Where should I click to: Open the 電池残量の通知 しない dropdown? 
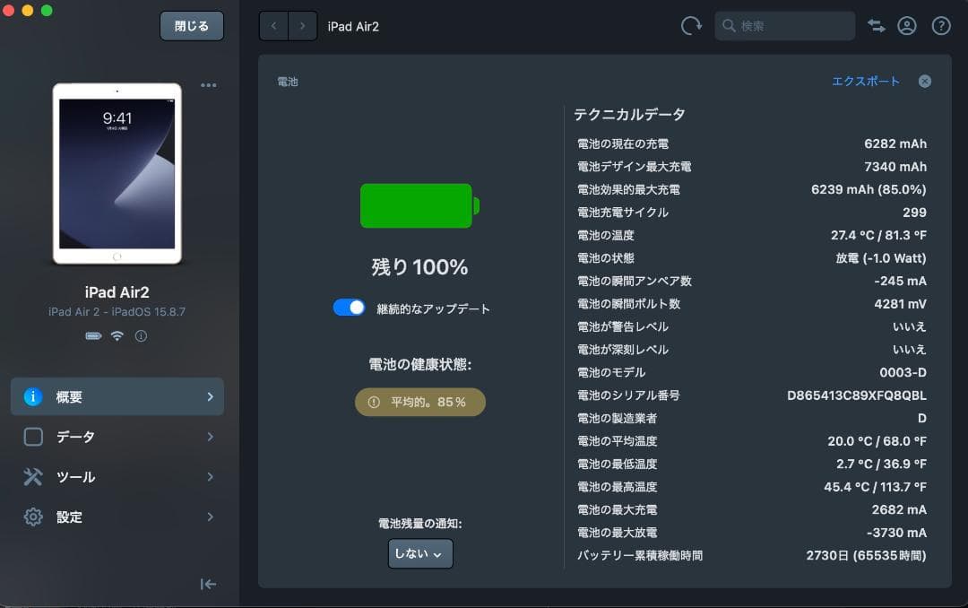pos(419,553)
